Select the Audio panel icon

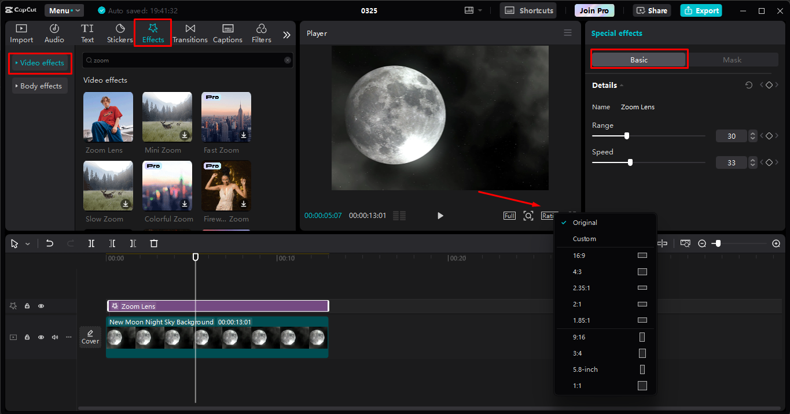(x=54, y=32)
